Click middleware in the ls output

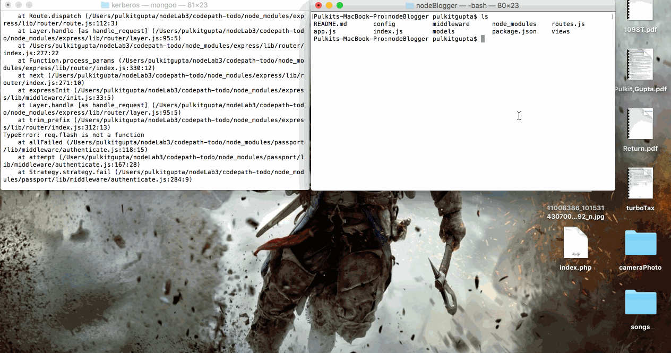click(451, 24)
